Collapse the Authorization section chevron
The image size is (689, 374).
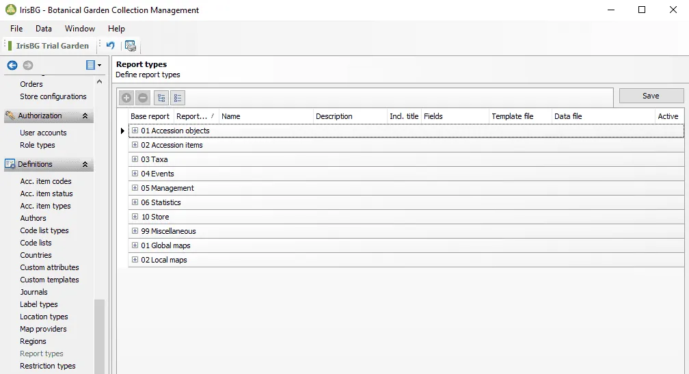click(x=85, y=116)
